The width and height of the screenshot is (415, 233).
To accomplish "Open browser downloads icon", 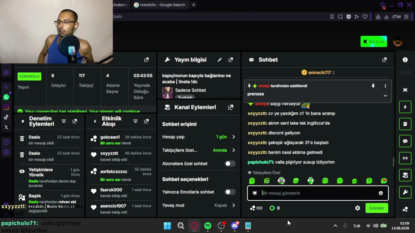I will pos(386,17).
